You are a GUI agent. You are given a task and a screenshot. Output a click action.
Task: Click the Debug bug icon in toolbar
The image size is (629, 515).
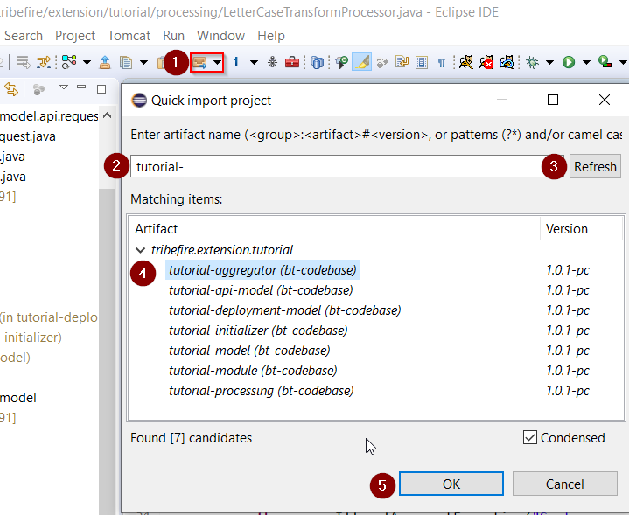531,62
